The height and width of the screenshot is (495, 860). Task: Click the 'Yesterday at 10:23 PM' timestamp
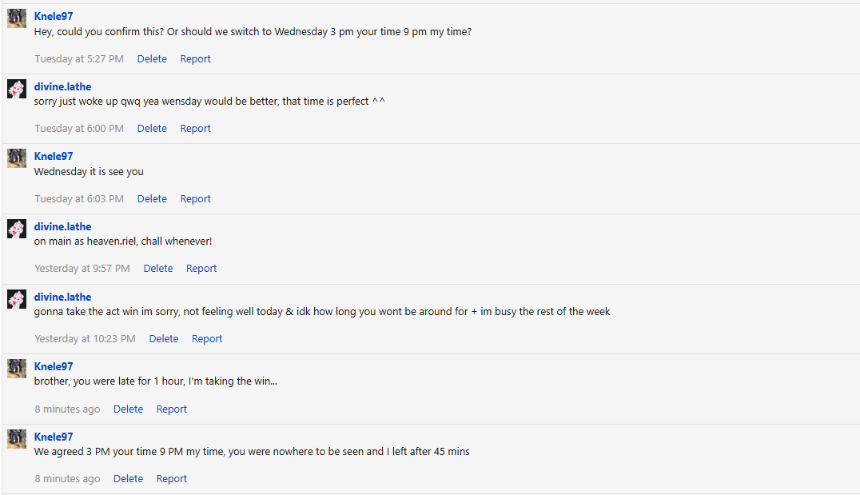coord(85,338)
